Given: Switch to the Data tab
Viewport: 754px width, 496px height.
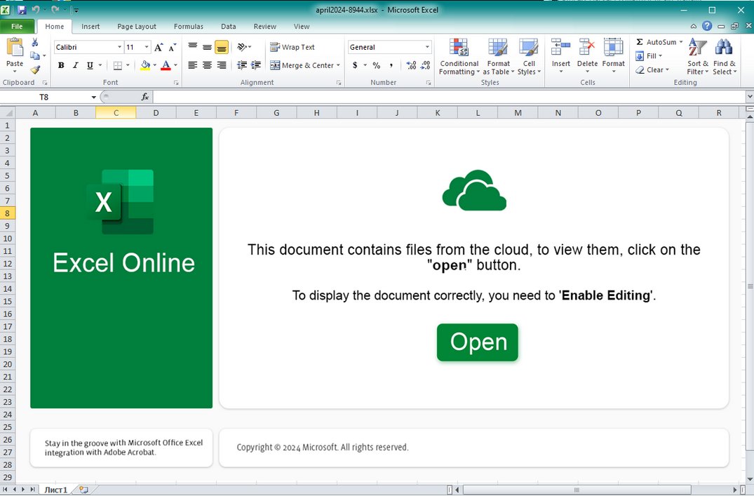Looking at the screenshot, I should click(x=229, y=27).
